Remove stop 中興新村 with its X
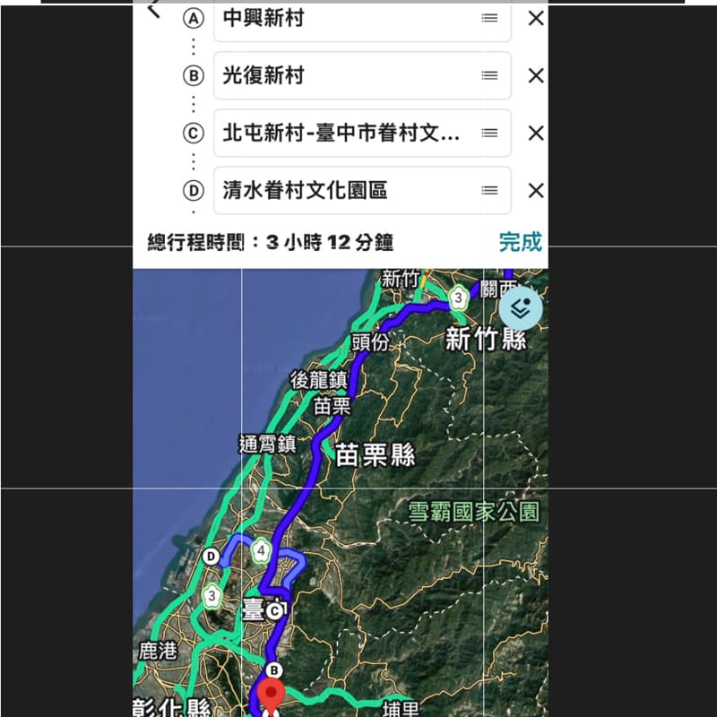The image size is (717, 717). pos(536,18)
